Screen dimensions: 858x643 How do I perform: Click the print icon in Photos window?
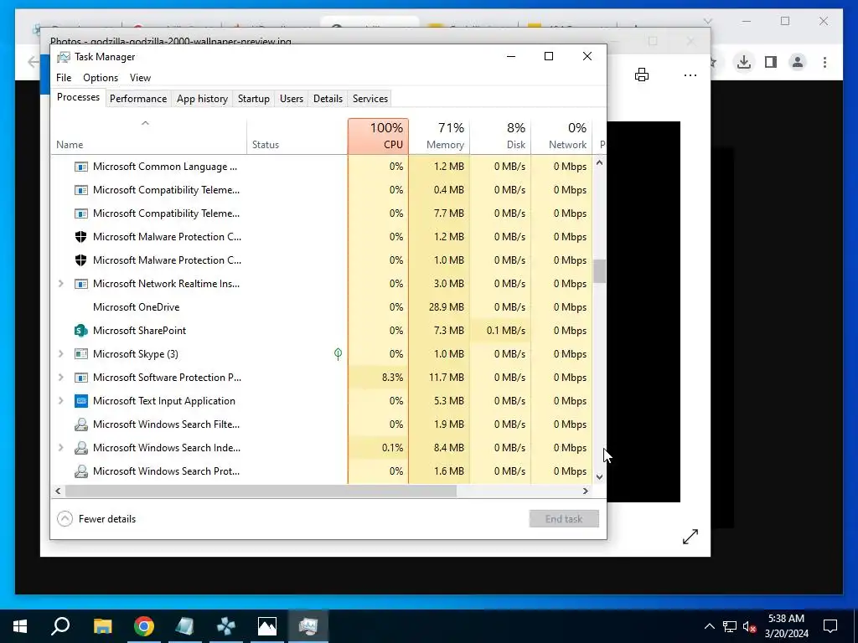[642, 75]
